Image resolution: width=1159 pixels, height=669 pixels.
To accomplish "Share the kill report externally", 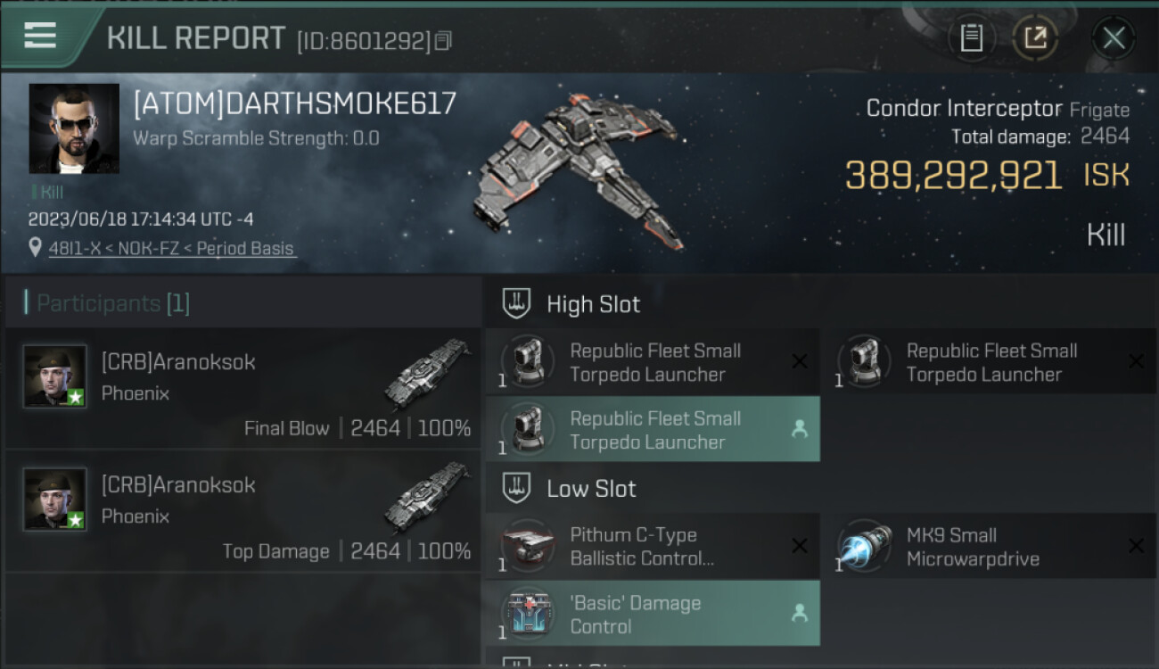I will 1035,38.
